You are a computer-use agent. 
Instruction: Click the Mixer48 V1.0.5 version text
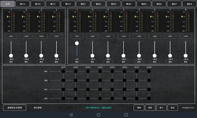(188, 108)
